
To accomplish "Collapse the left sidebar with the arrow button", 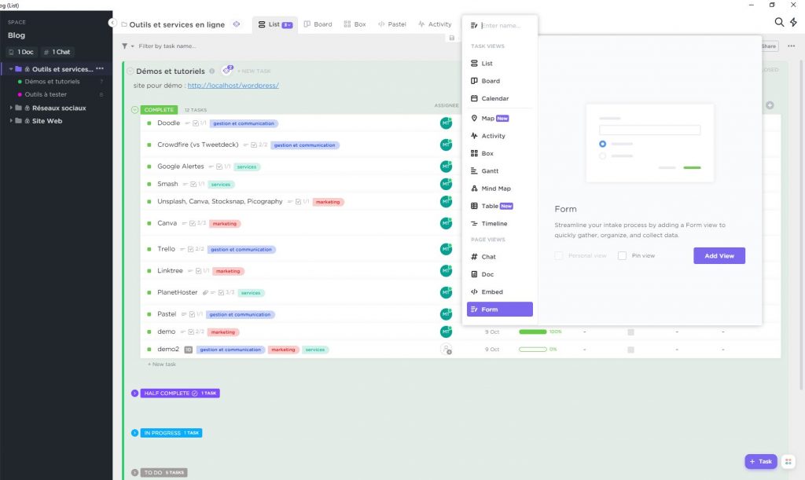I will [112, 23].
